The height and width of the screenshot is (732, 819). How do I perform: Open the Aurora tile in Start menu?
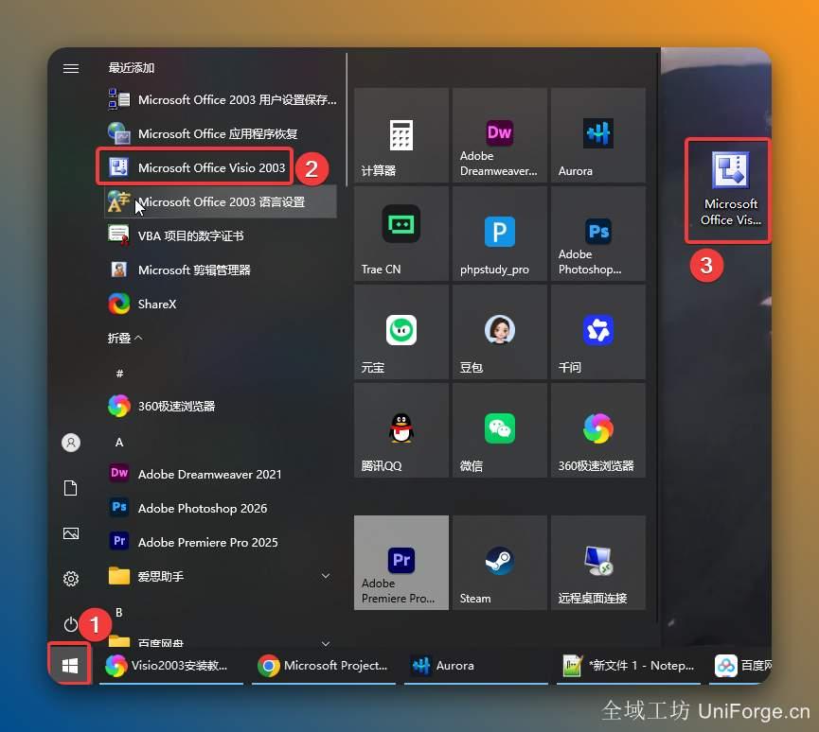tap(598, 135)
